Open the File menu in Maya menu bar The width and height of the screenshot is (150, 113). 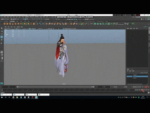point(2,17)
